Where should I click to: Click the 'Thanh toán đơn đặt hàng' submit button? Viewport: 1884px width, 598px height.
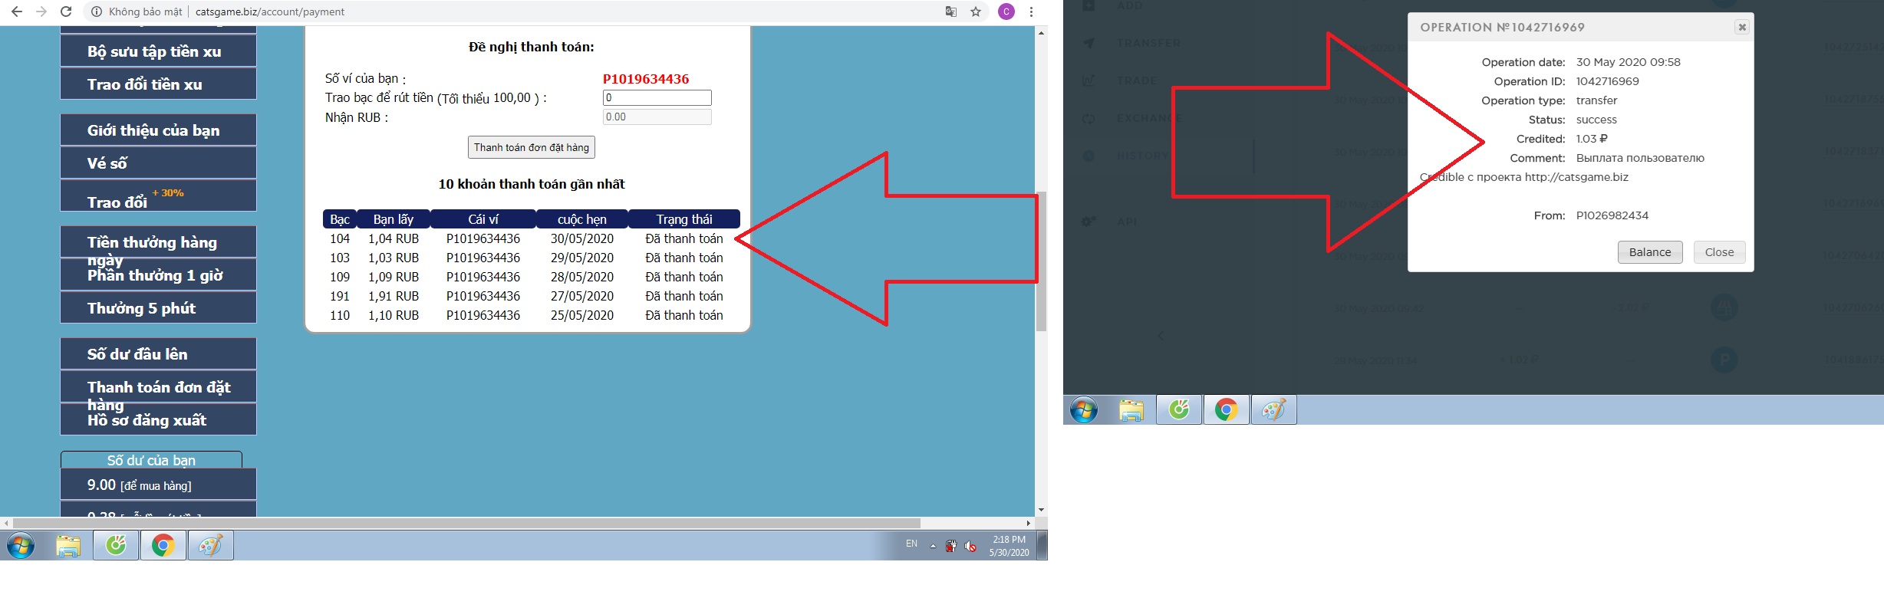532,147
